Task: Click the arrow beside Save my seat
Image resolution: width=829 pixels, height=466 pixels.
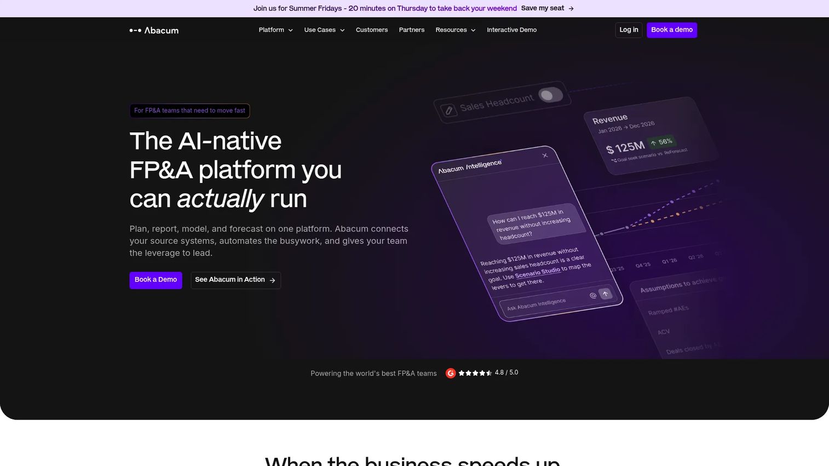Action: click(571, 9)
